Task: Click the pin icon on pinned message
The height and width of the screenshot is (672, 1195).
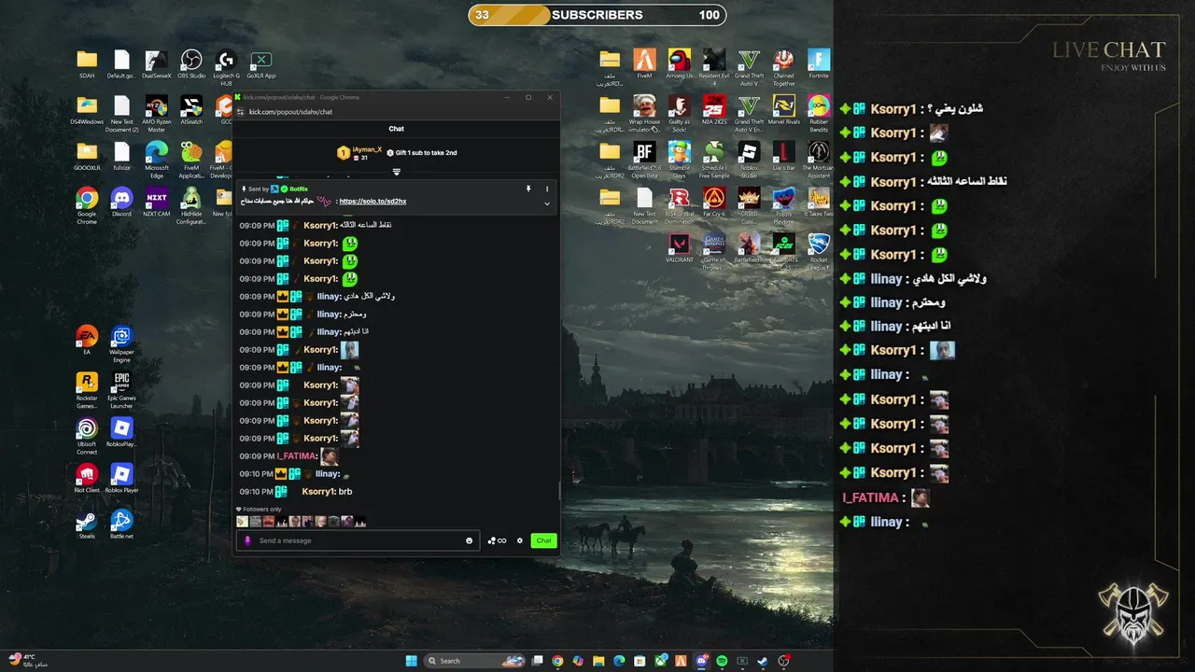Action: click(528, 189)
